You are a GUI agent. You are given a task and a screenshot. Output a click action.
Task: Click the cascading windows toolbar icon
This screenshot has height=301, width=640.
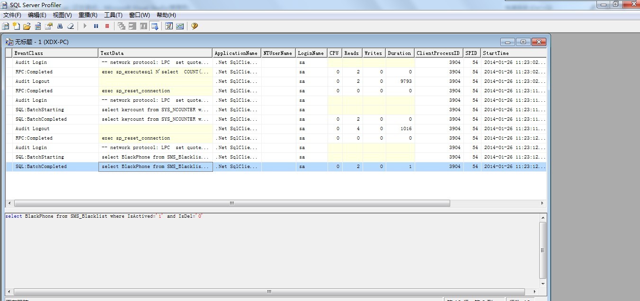pyautogui.click(x=122, y=26)
